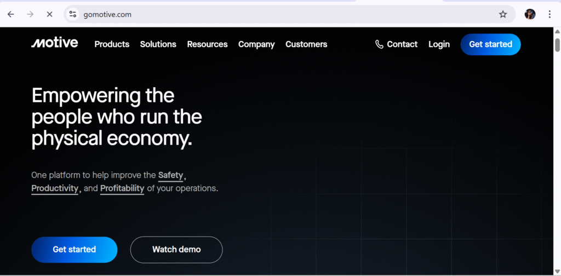
Task: Click the phone icon beside Contact
Action: [379, 44]
